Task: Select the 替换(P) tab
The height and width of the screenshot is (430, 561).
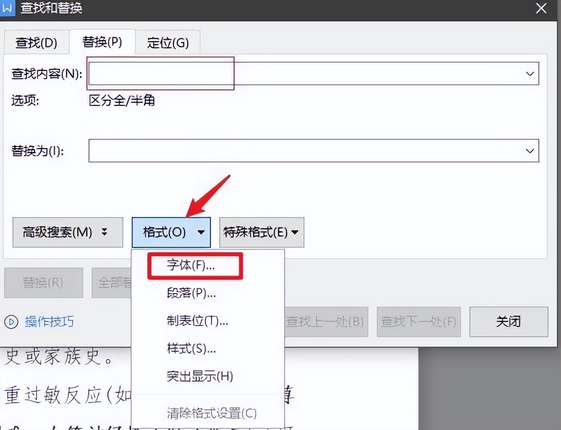Action: tap(102, 42)
